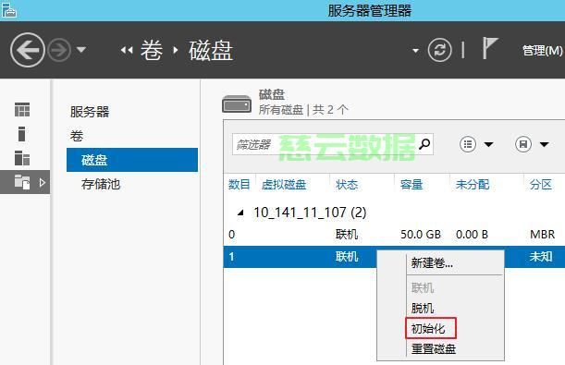
Task: Choose greyed 联机 in context menu
Action: 423,288
